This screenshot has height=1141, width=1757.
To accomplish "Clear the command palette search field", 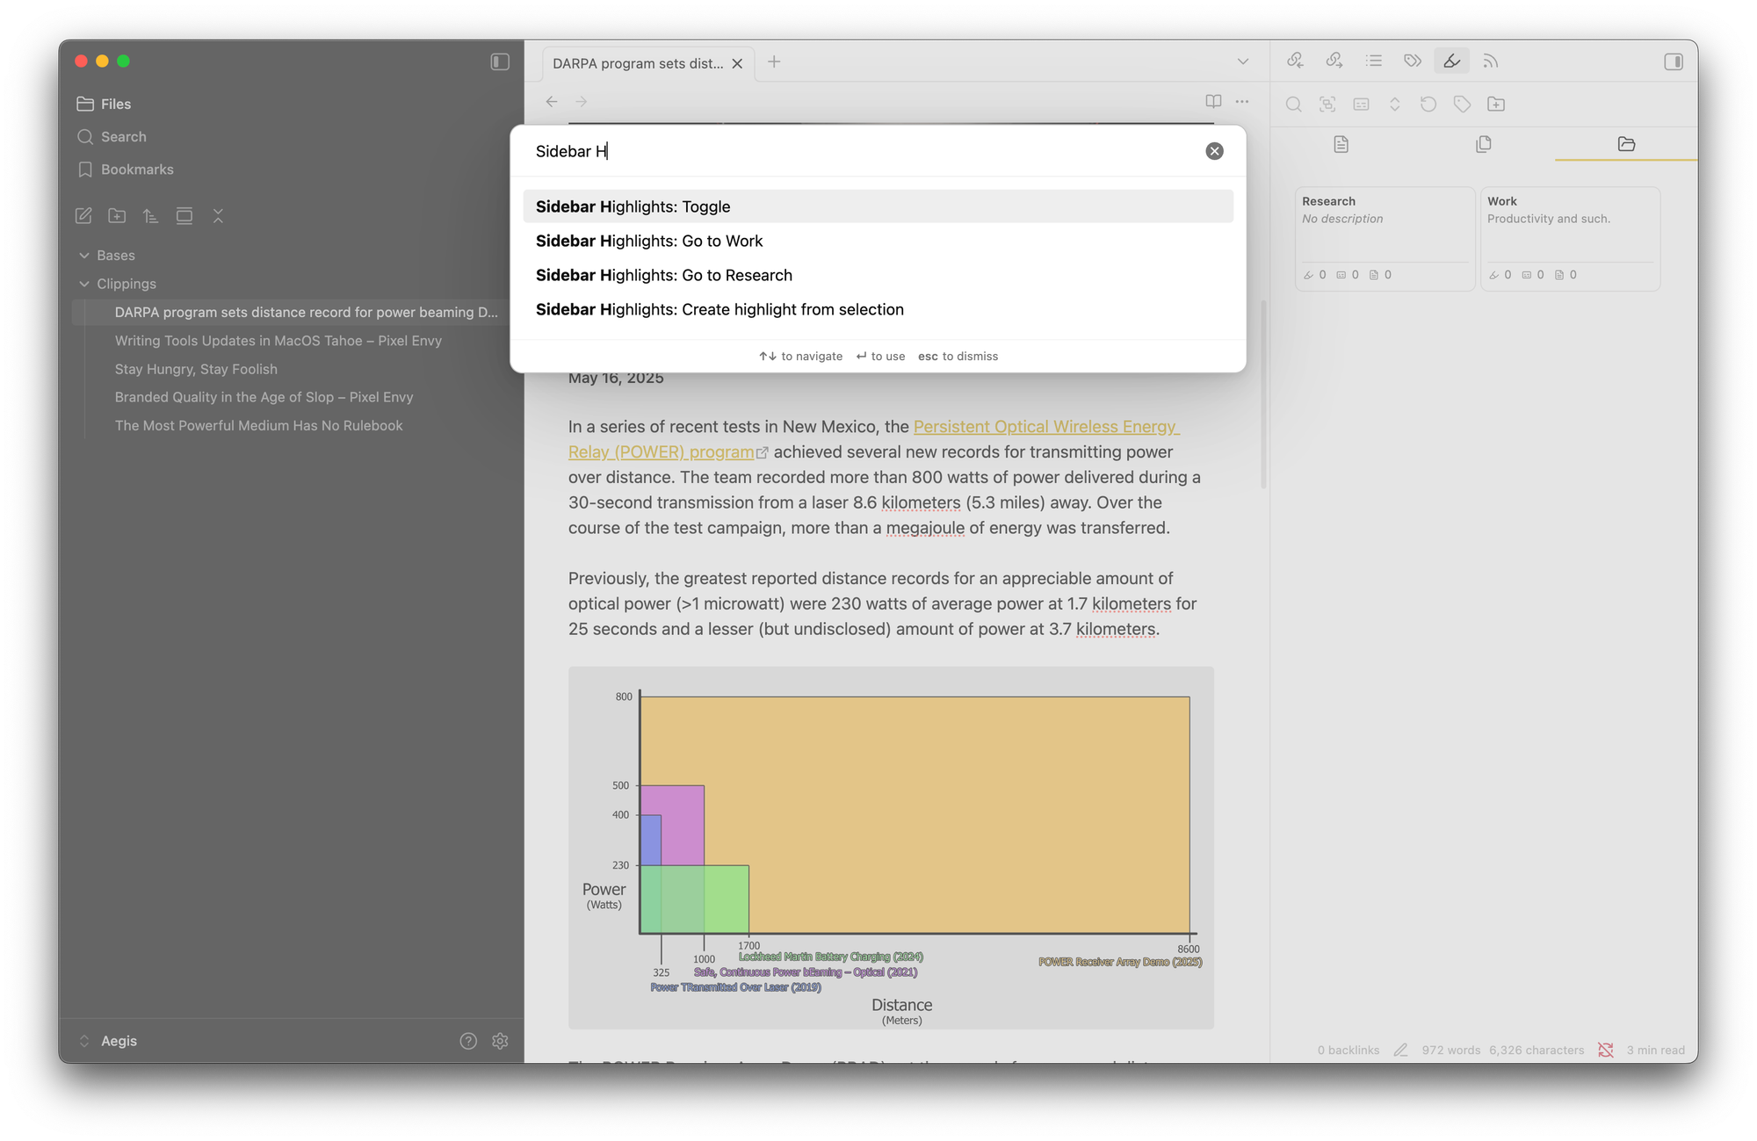I will click(x=1214, y=151).
